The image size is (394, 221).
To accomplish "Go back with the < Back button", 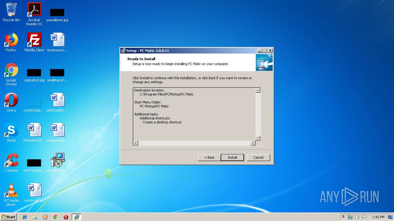I will 209,157.
